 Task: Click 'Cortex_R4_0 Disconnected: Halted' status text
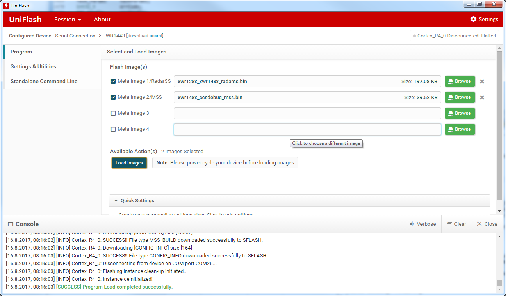pyautogui.click(x=456, y=36)
